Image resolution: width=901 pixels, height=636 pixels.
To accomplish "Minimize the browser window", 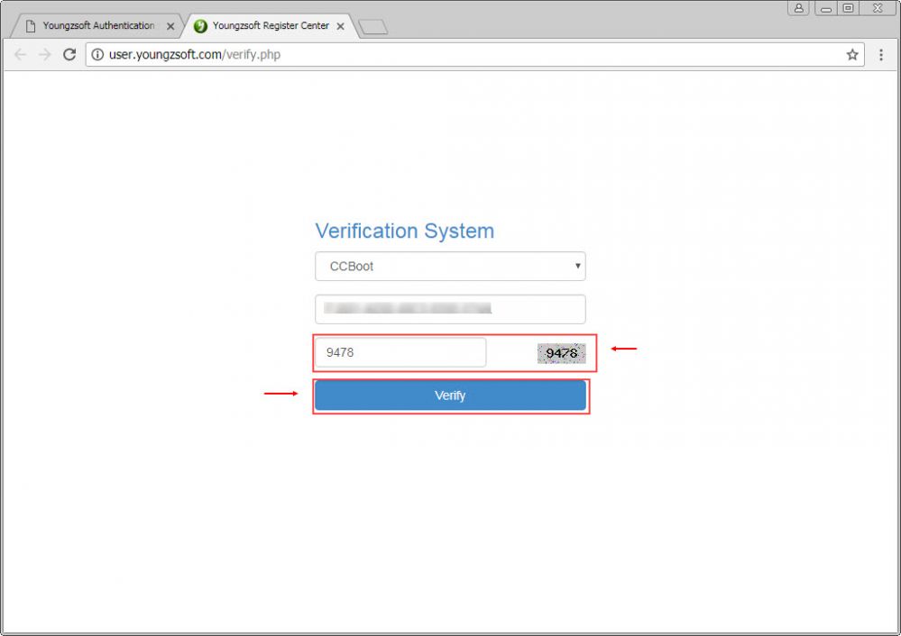I will (x=826, y=8).
